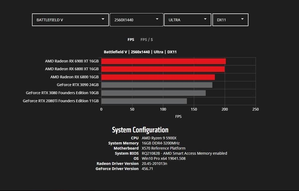Click the System Configuration heading
This screenshot has height=191, width=299.
click(x=140, y=130)
